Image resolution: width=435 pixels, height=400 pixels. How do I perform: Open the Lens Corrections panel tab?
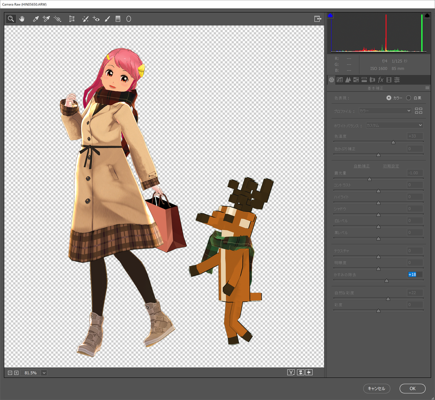[372, 80]
